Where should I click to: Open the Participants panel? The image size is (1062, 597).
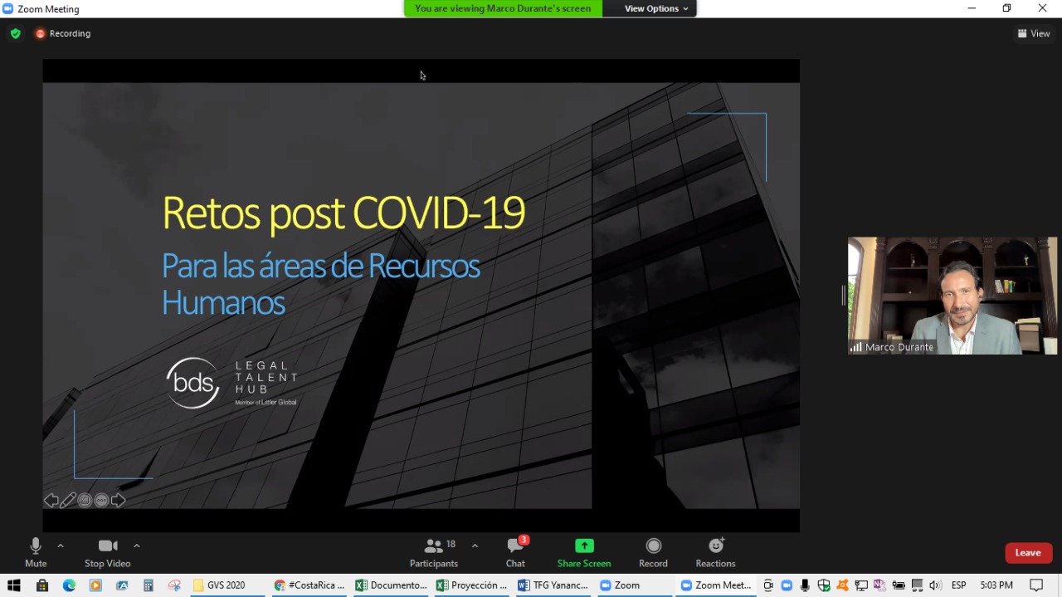pos(433,552)
